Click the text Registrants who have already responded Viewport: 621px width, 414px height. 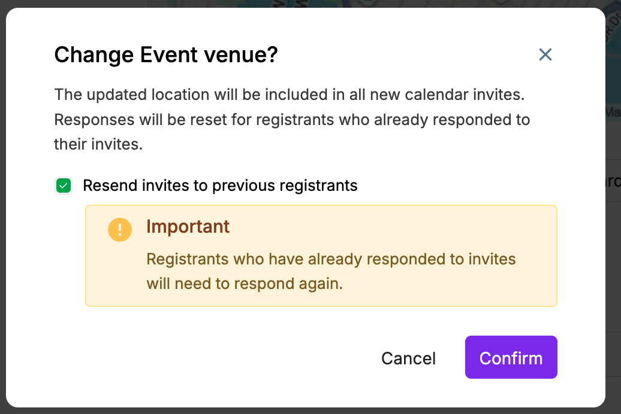[331, 259]
